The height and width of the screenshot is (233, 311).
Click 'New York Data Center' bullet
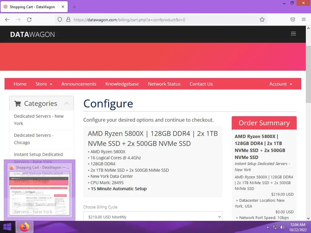(112, 176)
